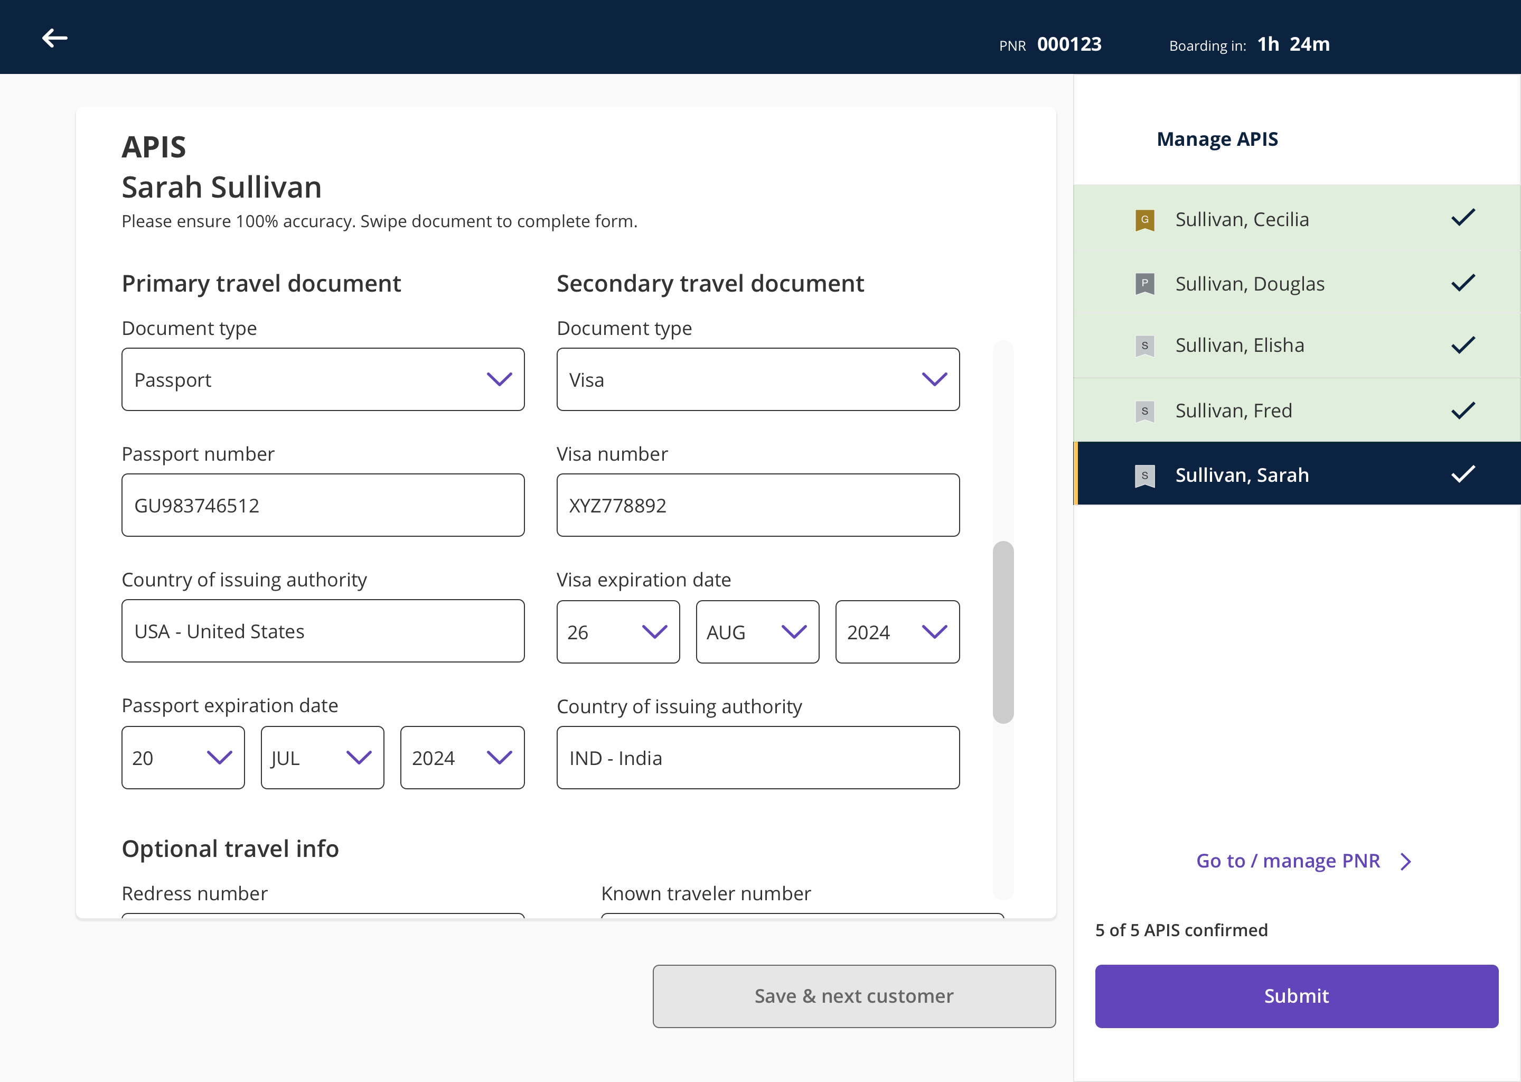The height and width of the screenshot is (1082, 1521).
Task: Click the boarding countdown 1h 24m
Action: (x=1293, y=44)
